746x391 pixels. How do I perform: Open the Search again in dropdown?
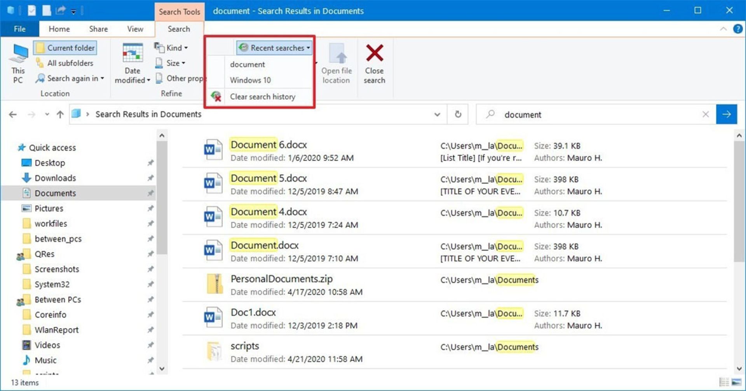point(71,78)
